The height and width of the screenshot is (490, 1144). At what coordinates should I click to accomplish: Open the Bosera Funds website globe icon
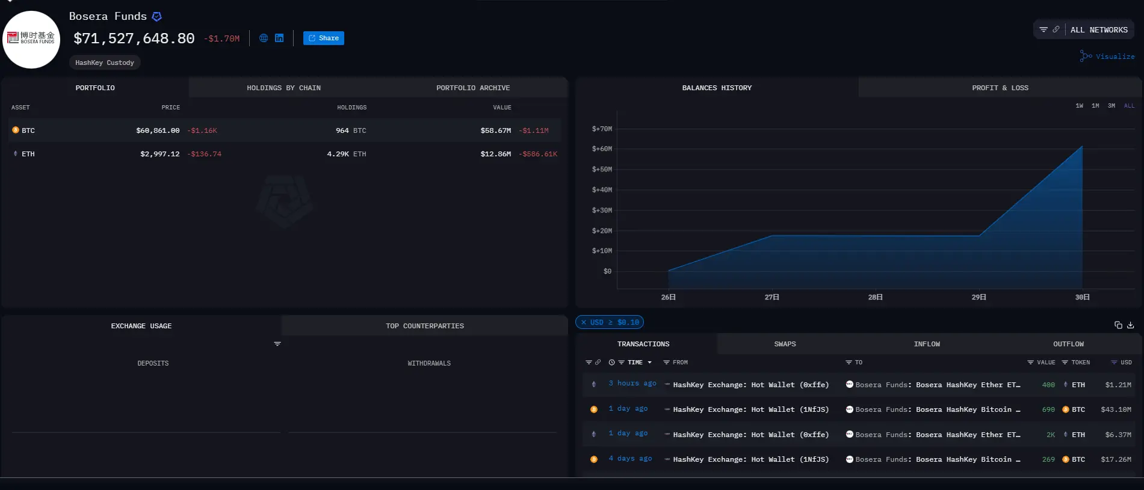tap(264, 38)
